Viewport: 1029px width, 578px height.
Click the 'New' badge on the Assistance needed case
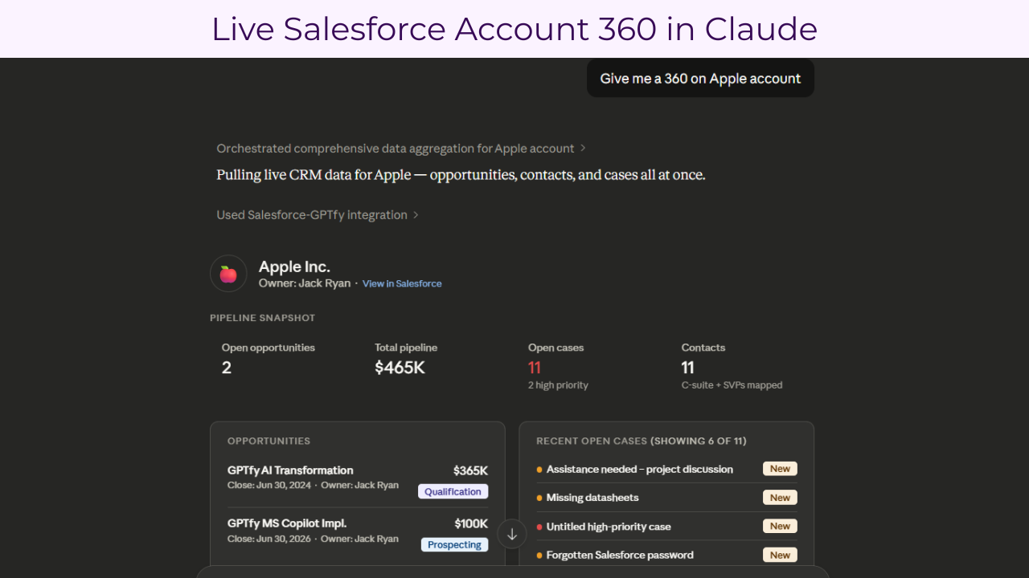pos(780,469)
